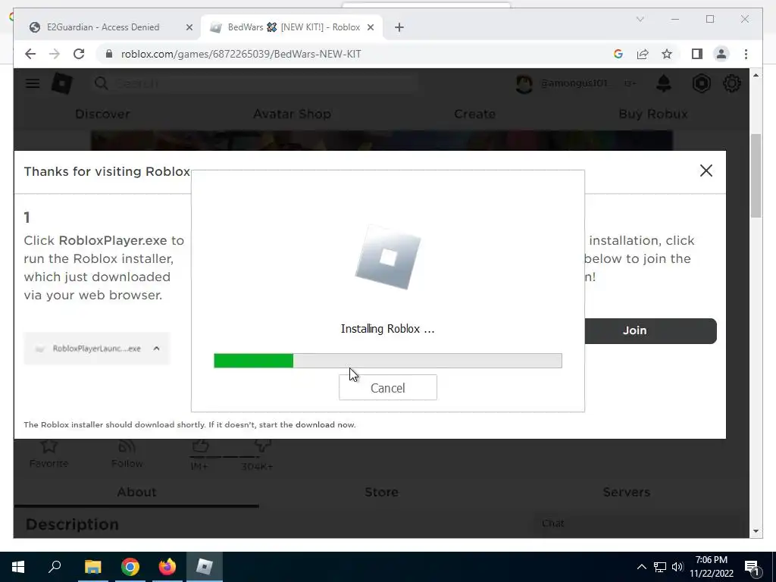Click the installing progress bar
776x582 pixels.
[388, 361]
